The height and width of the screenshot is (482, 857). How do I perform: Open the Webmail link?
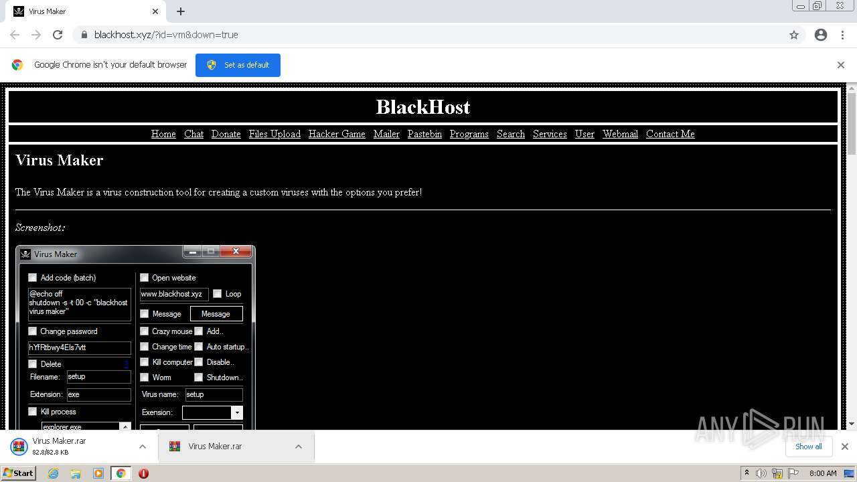tap(620, 134)
